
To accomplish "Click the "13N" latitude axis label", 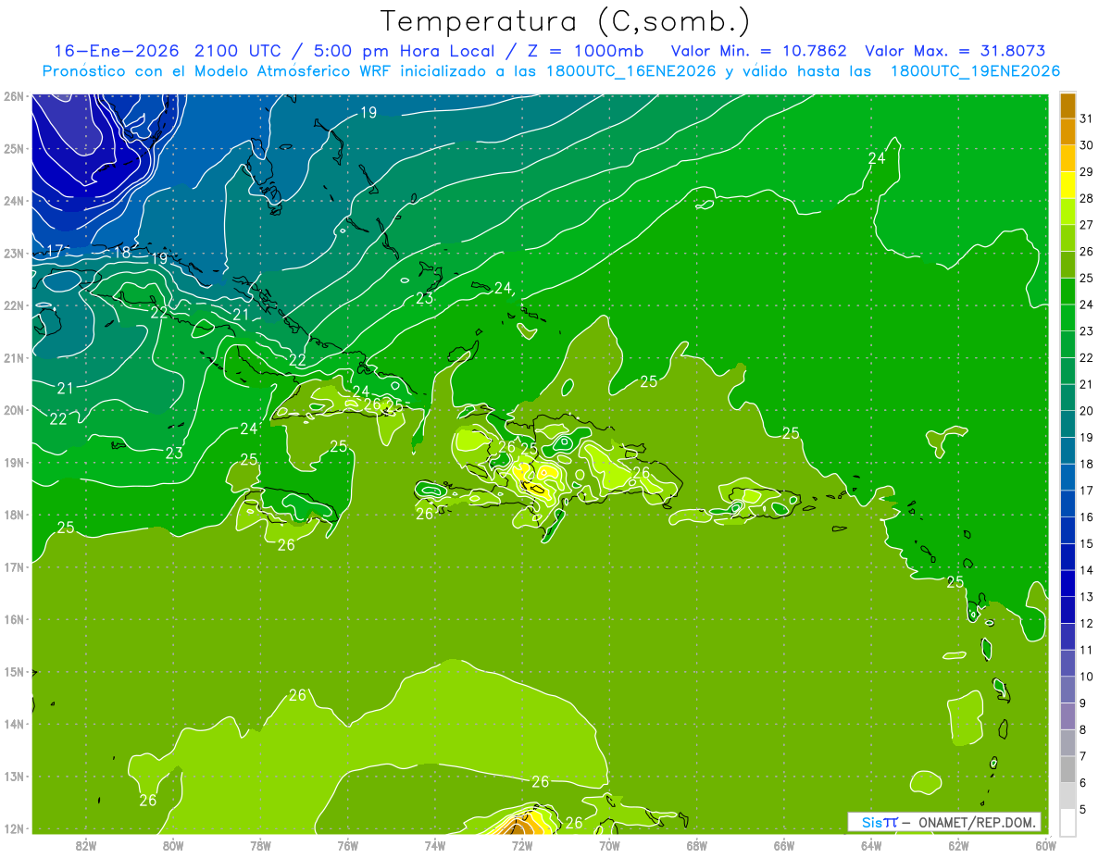I will point(13,776).
